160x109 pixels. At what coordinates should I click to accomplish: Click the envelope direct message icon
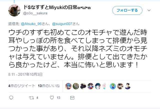coord(72,98)
